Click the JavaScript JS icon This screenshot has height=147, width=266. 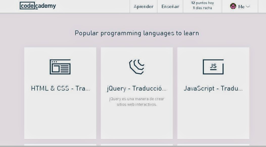click(213, 67)
